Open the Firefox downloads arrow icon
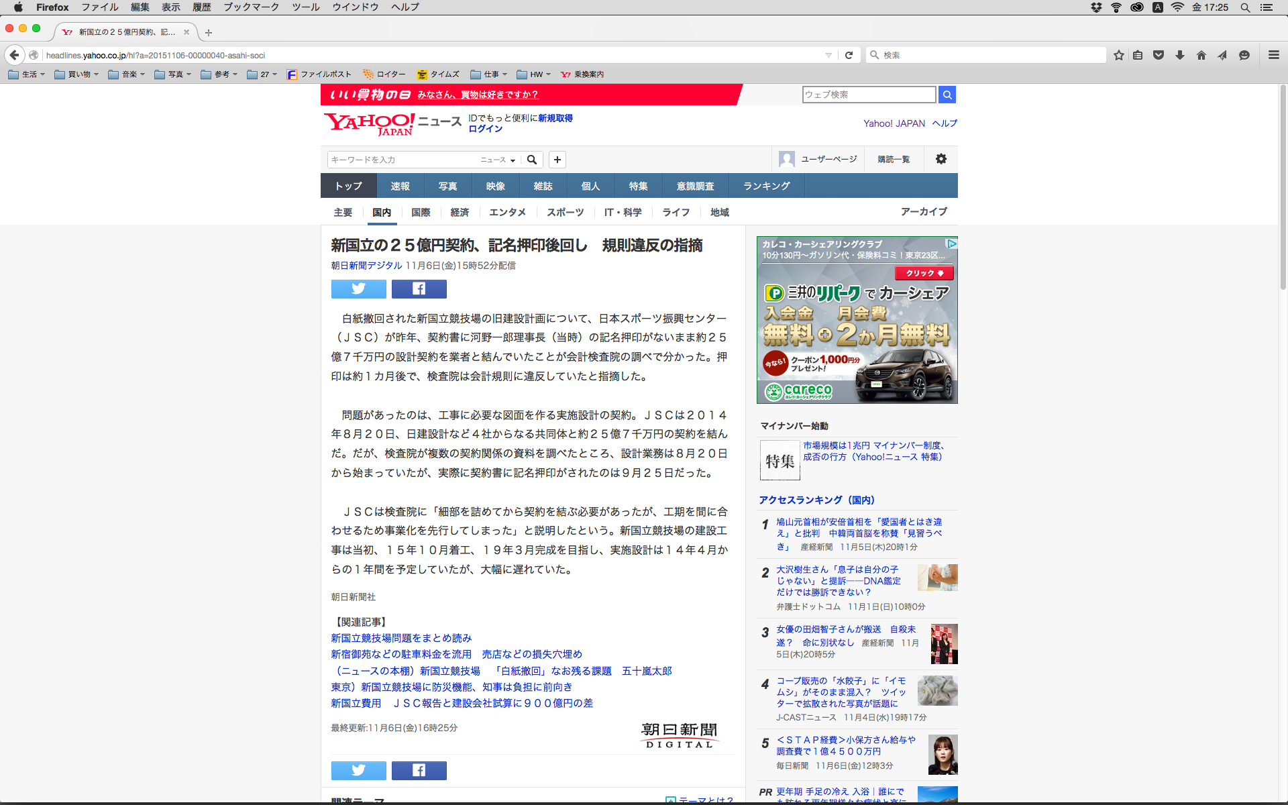The image size is (1288, 805). coord(1180,55)
